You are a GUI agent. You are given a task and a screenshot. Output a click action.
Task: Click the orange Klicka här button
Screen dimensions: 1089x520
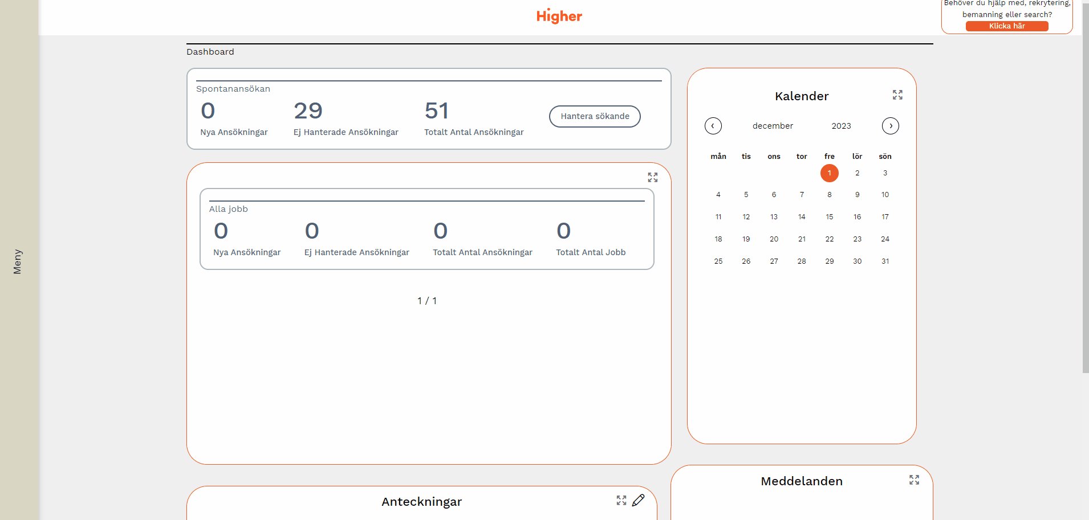[1006, 26]
